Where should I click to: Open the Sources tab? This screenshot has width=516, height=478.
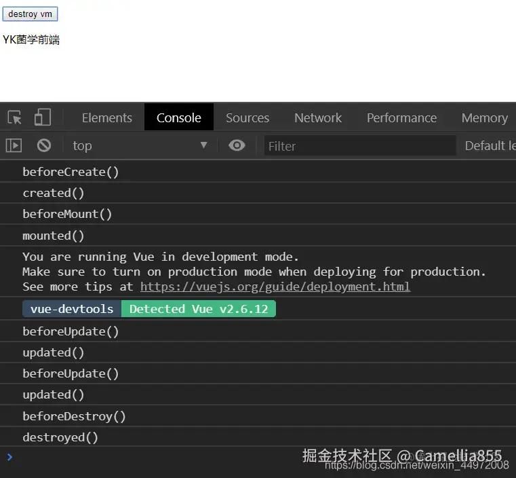(x=247, y=117)
